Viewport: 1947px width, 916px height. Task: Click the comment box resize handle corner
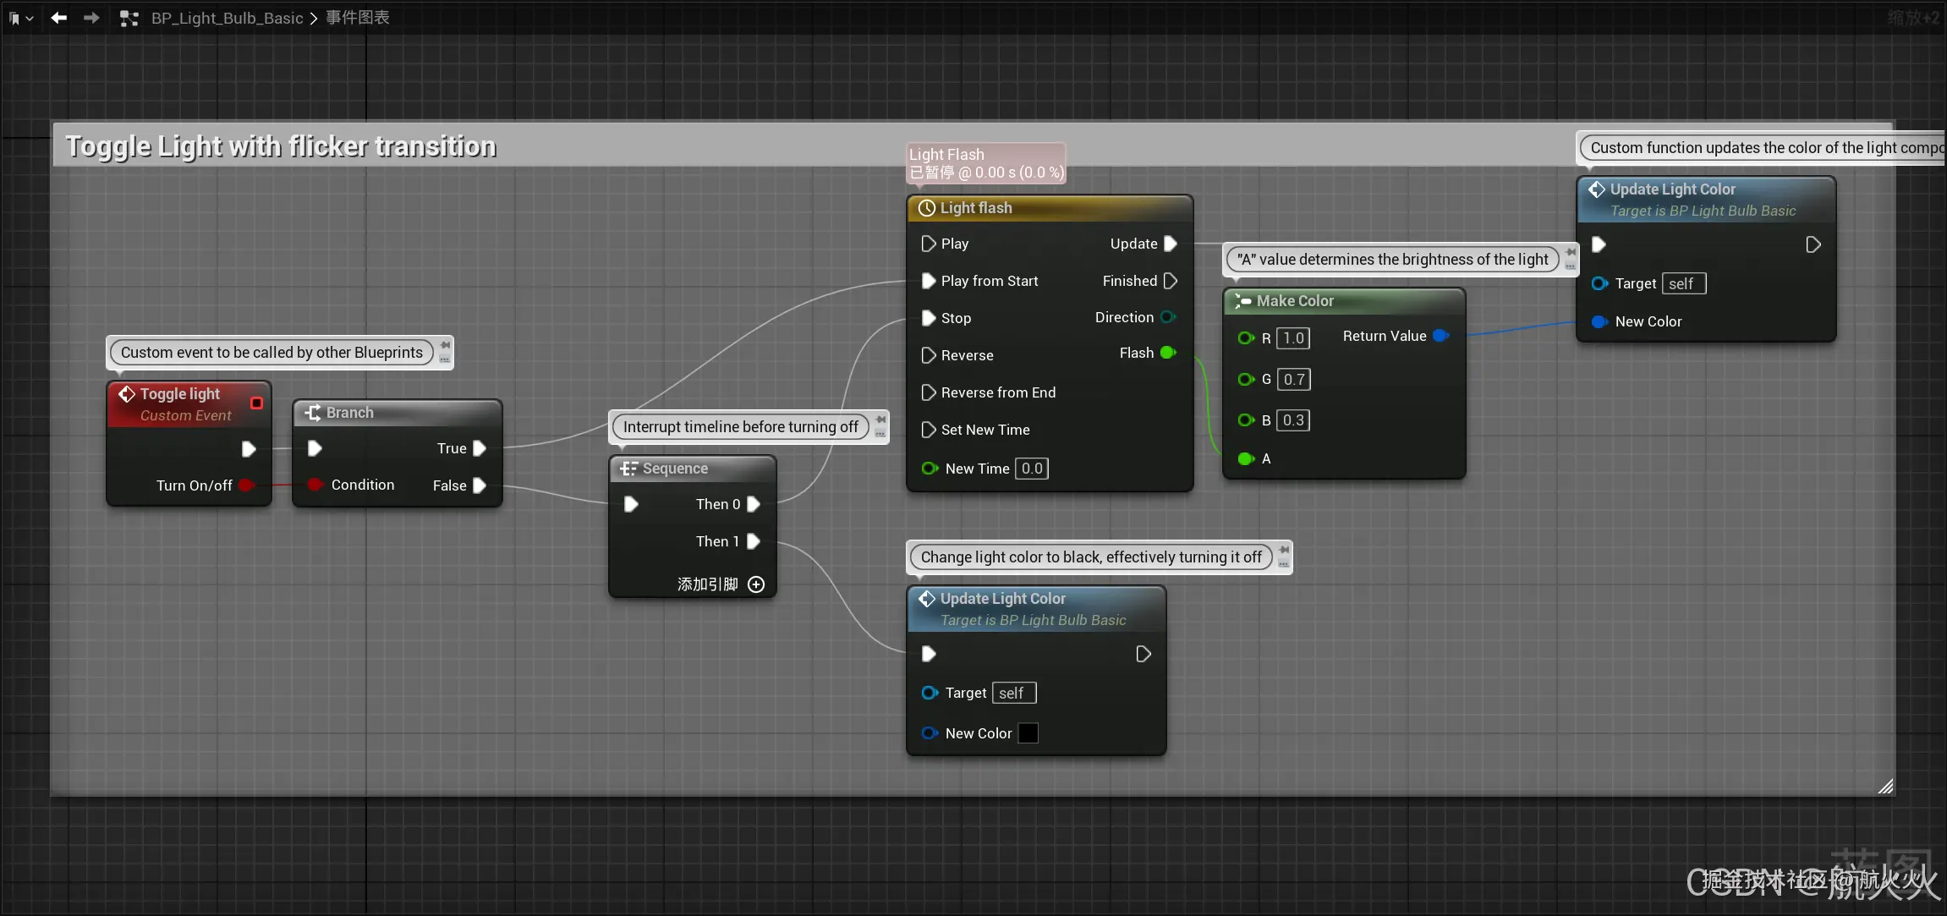(x=1885, y=787)
